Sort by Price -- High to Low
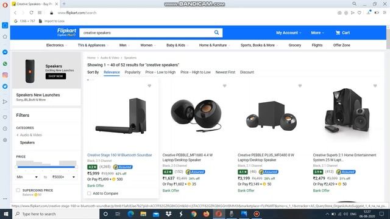 point(196,72)
